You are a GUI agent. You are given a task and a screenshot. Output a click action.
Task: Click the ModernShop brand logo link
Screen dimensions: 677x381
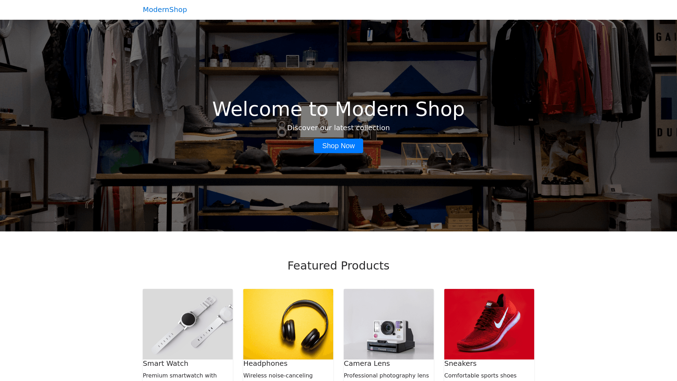(165, 10)
